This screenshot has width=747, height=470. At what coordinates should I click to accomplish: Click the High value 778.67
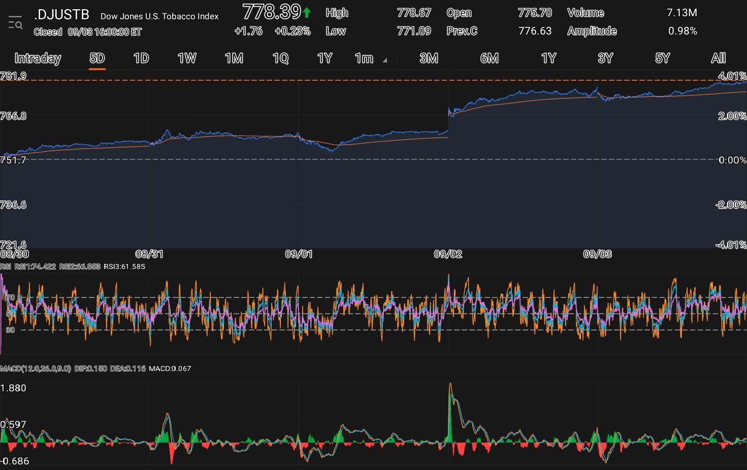[414, 13]
